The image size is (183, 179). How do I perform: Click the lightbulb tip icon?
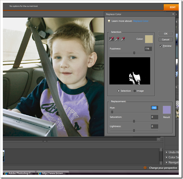pos(109,21)
